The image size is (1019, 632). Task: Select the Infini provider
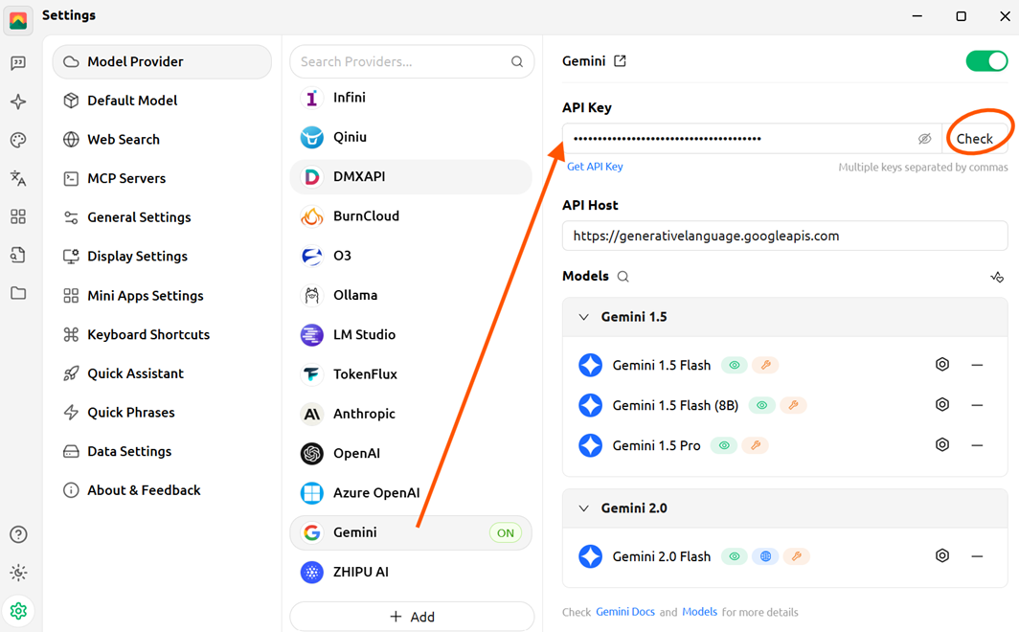pos(411,98)
